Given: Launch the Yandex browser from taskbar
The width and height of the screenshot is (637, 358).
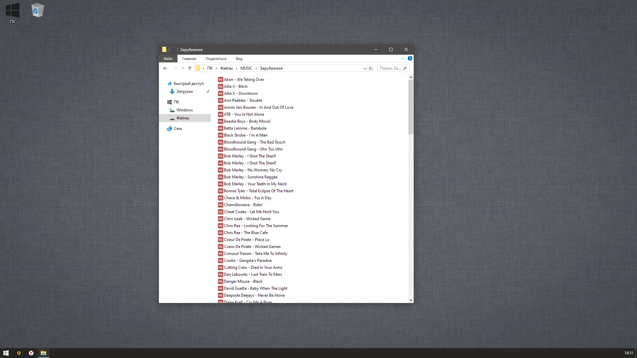Looking at the screenshot, I should pos(31,353).
